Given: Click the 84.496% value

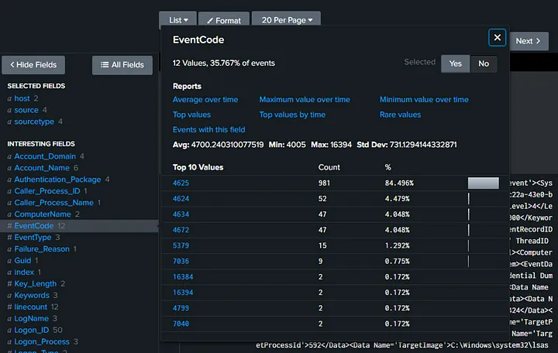Looking at the screenshot, I should [x=399, y=183].
